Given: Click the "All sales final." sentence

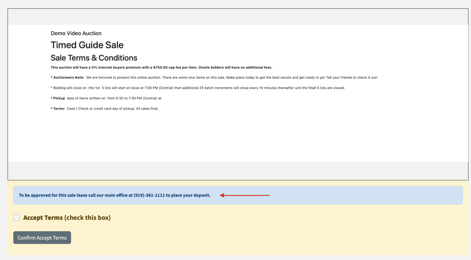Looking at the screenshot, I should (x=147, y=109).
